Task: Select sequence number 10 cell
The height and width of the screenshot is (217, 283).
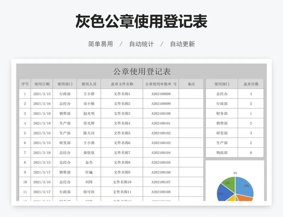Action: click(25, 182)
